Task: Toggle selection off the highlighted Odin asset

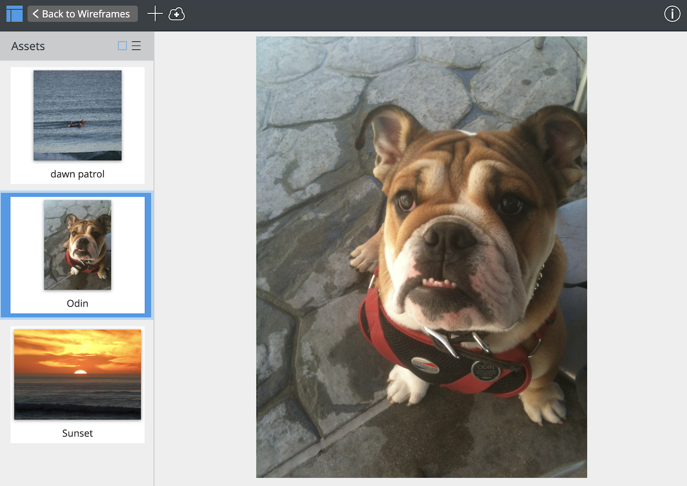Action: coord(77,255)
